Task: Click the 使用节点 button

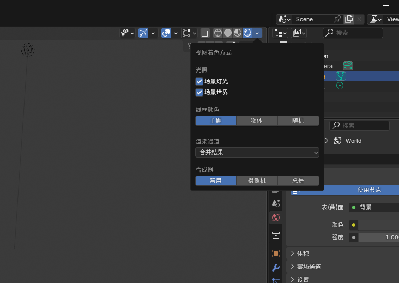Action: [368, 190]
